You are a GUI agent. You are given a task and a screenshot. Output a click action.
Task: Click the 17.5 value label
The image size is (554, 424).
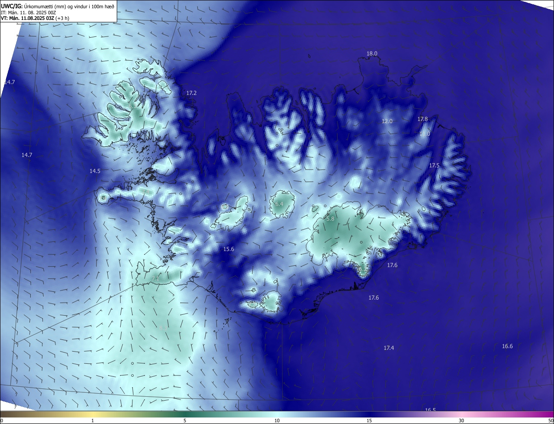tap(435, 166)
